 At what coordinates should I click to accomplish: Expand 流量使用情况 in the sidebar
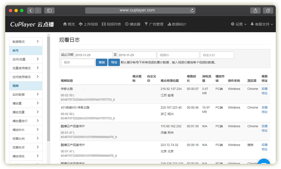pos(25,68)
